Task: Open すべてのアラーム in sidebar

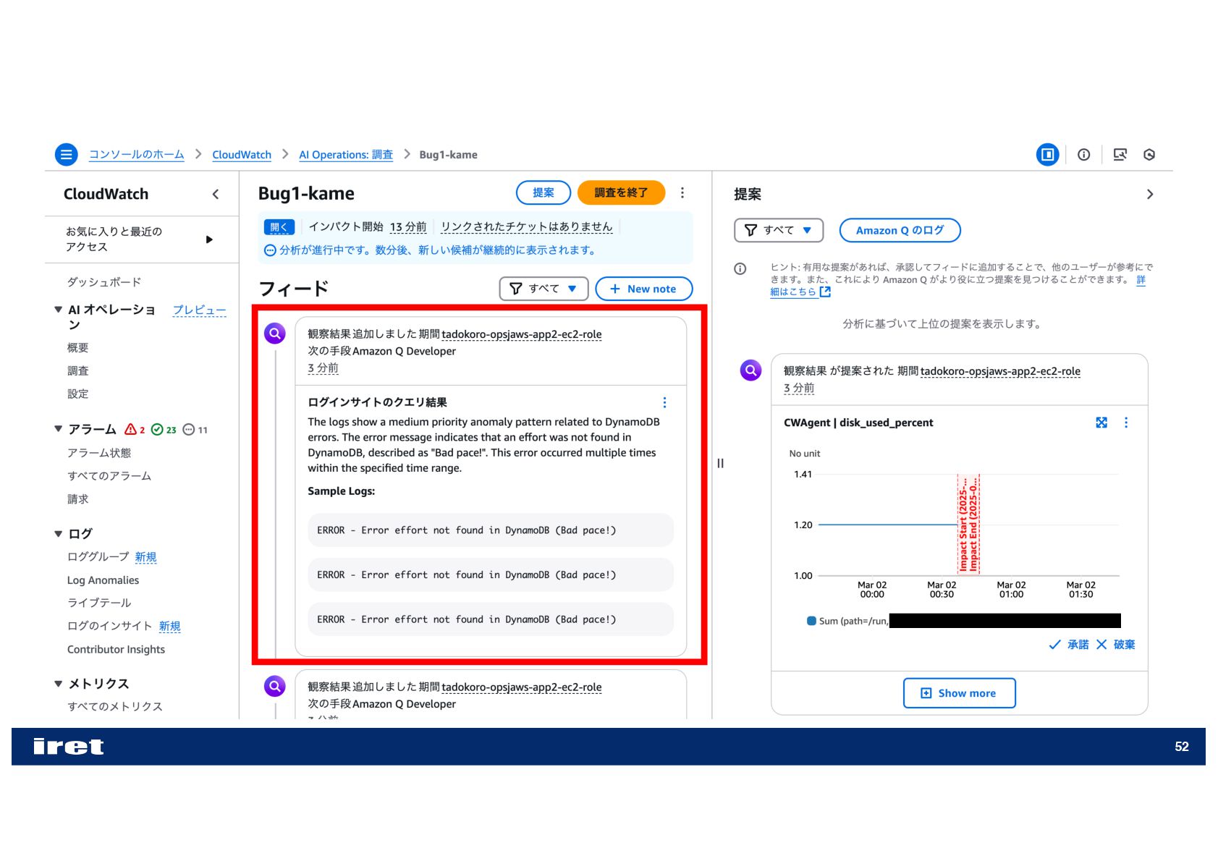Action: click(109, 476)
